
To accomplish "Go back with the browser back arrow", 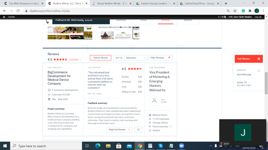I will [x=5, y=11].
